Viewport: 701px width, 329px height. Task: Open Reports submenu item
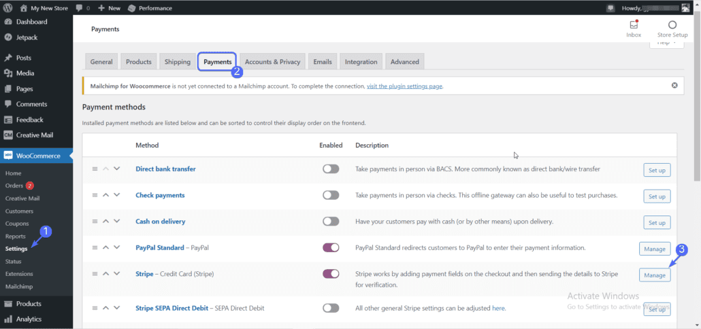[16, 236]
